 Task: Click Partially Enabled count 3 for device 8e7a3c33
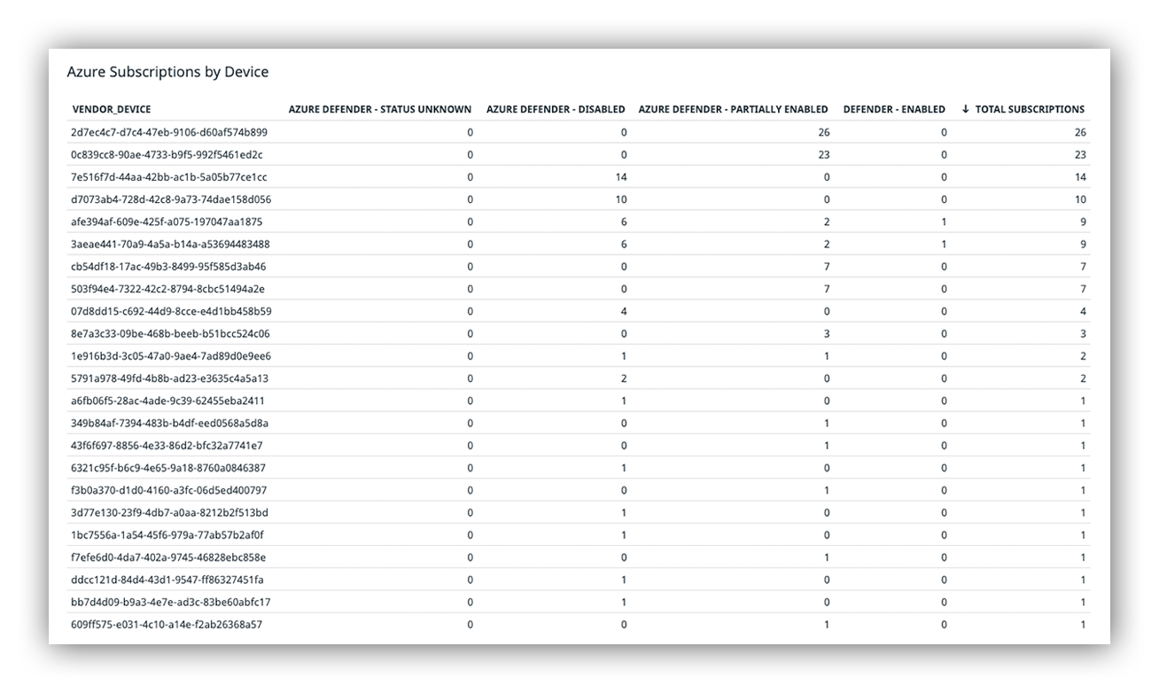827,334
